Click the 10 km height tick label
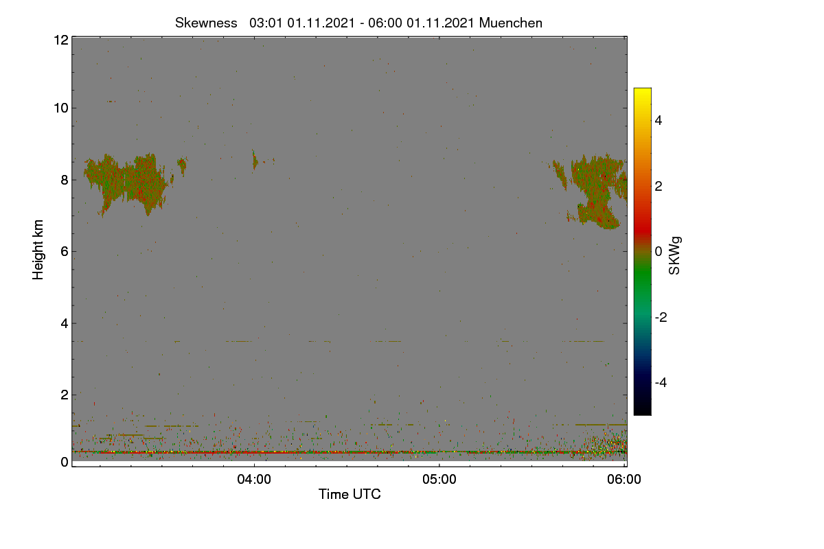 coord(60,108)
